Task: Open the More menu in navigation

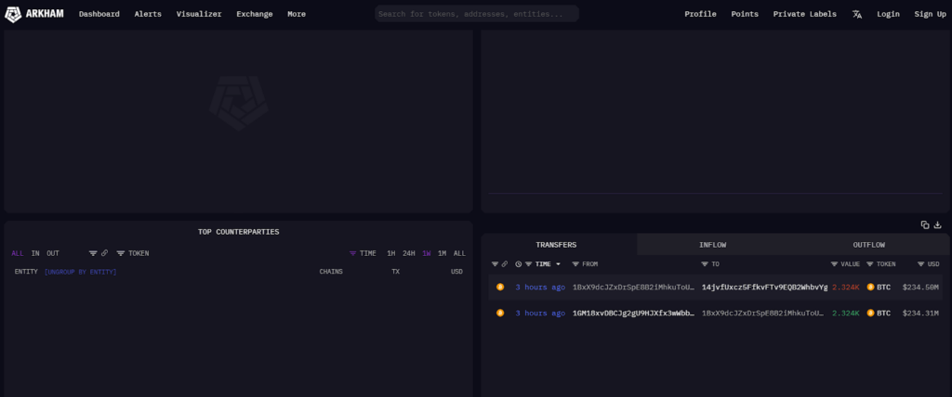Action: [296, 14]
